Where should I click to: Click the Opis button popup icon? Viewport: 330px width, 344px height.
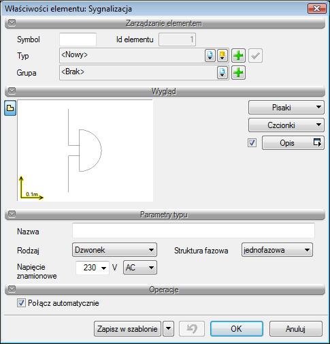[317, 142]
